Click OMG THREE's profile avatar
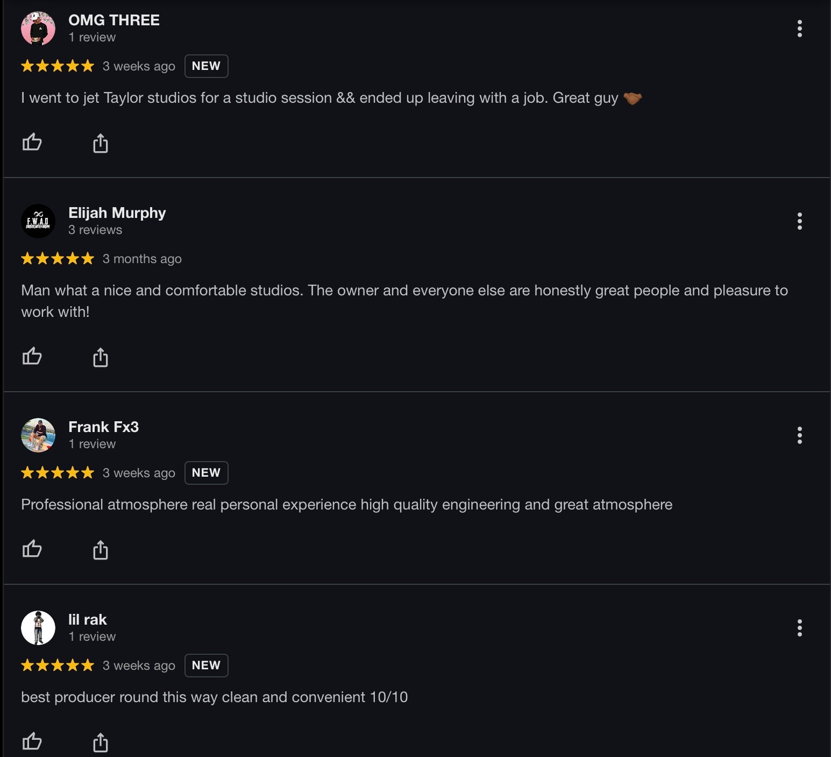Image resolution: width=831 pixels, height=757 pixels. tap(38, 29)
